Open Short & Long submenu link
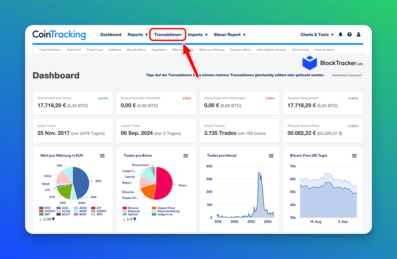397x259 pixels. point(300,50)
